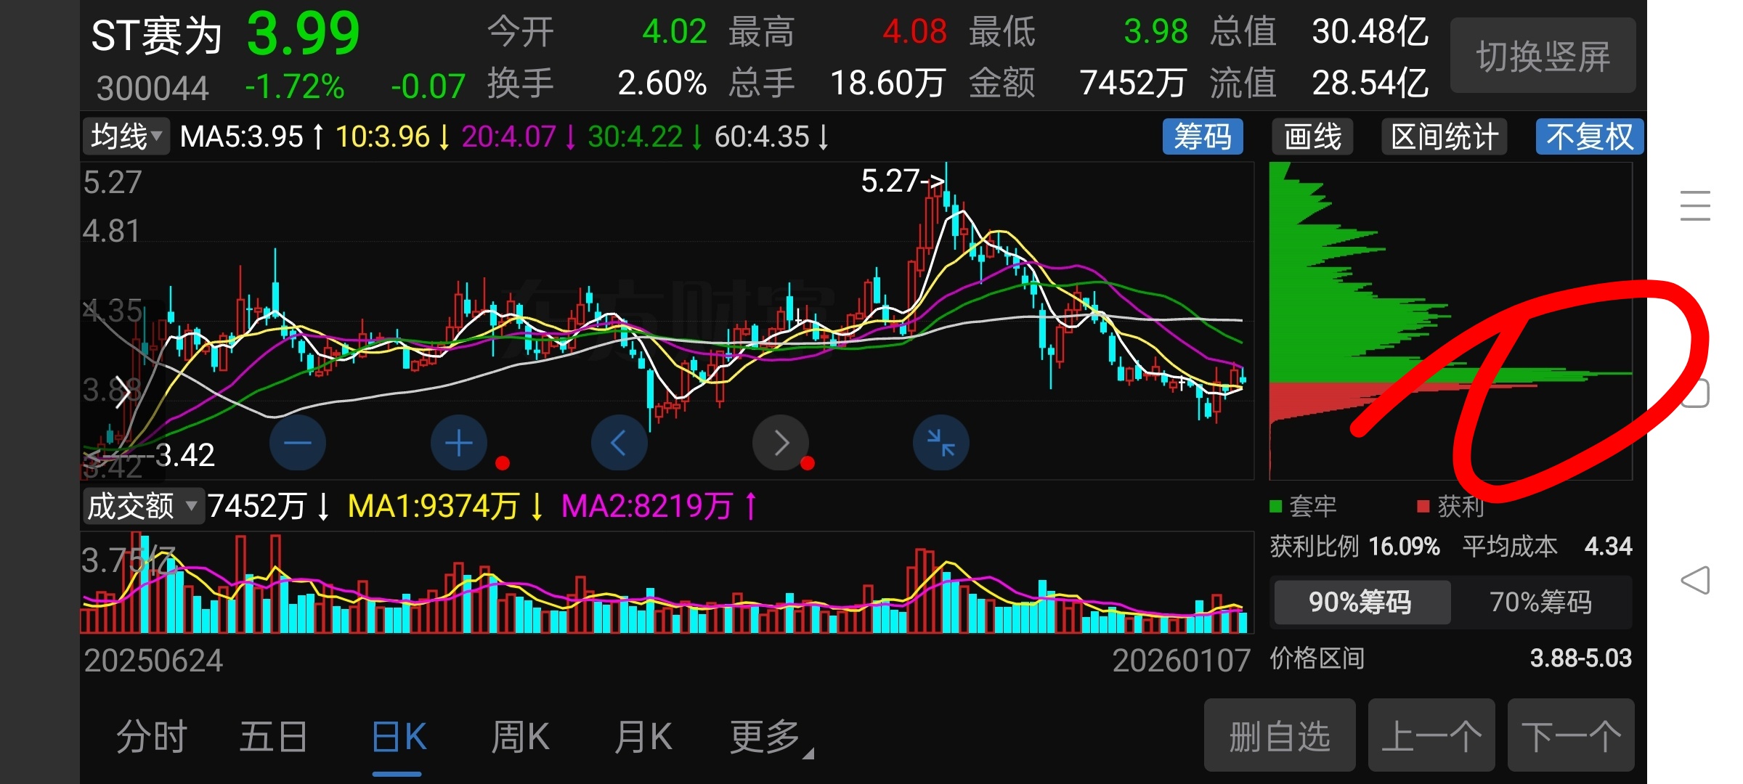Image resolution: width=1743 pixels, height=784 pixels.
Task: Tap the Android back triangle icon
Action: point(1695,580)
